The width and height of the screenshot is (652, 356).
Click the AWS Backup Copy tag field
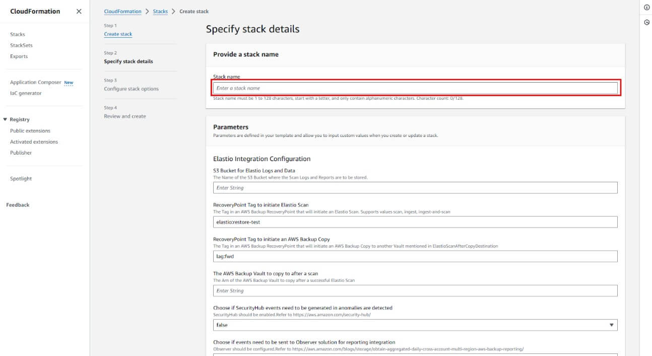click(415, 256)
